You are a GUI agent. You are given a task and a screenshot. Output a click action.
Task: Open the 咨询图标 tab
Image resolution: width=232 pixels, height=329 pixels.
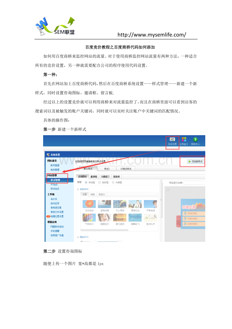82,177
